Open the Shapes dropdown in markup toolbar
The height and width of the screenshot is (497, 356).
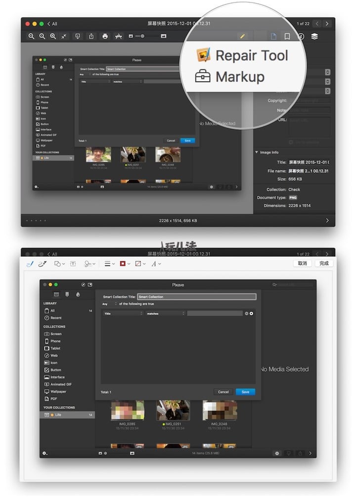pos(59,264)
